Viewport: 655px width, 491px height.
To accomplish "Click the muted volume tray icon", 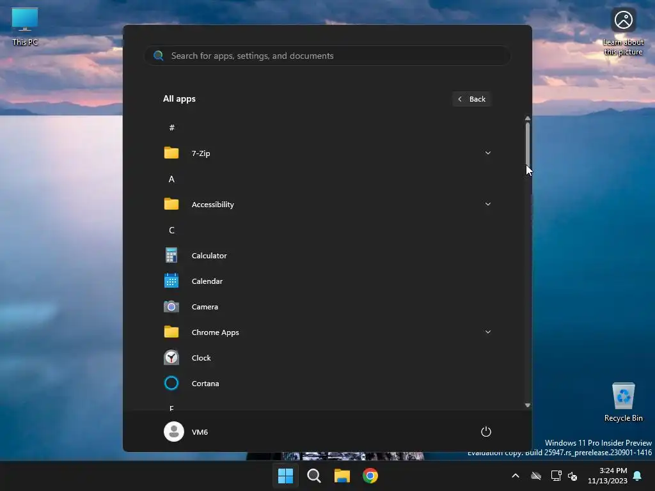I will (x=572, y=476).
